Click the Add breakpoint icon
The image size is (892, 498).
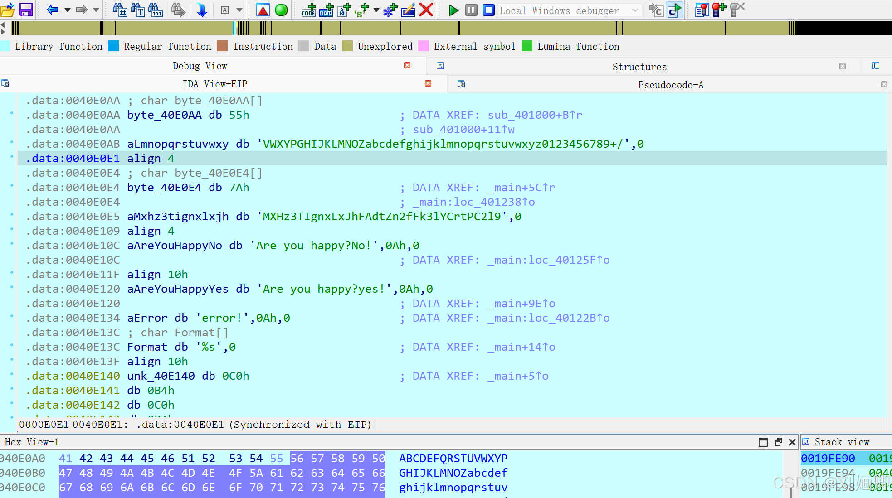point(719,10)
